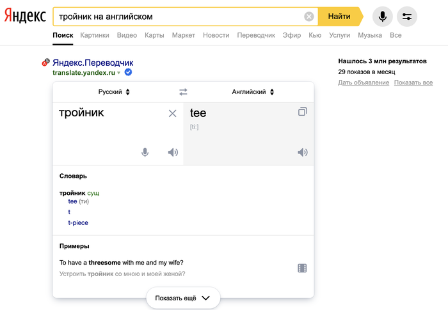The image size is (448, 310).
Task: Open Русский source language dropdown
Action: [115, 92]
